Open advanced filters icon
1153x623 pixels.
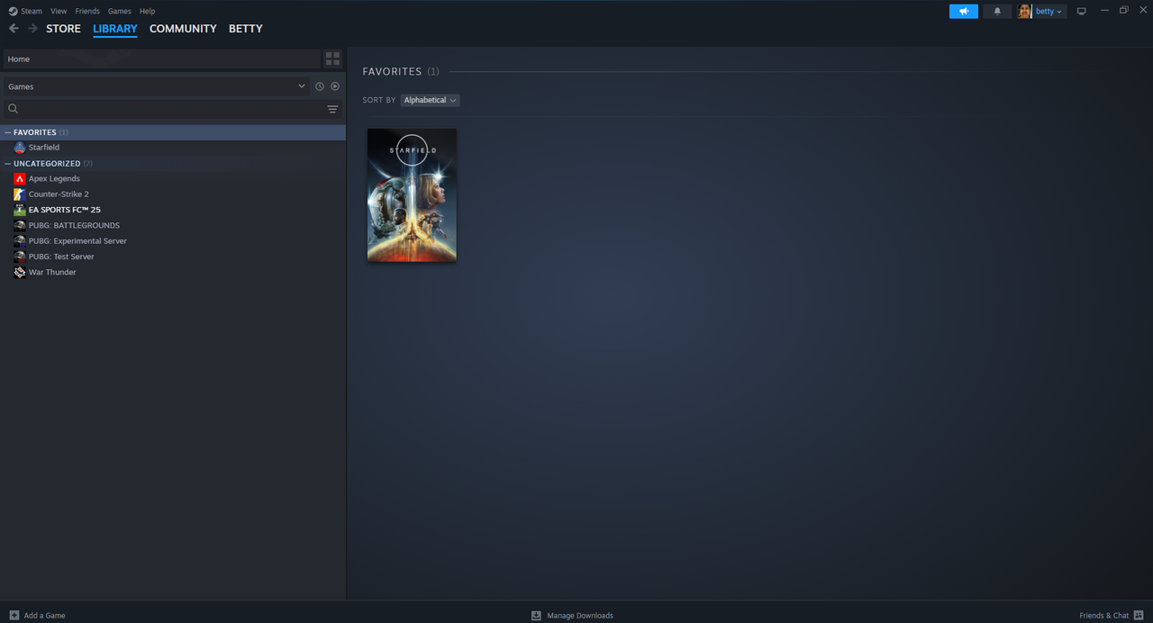tap(332, 109)
